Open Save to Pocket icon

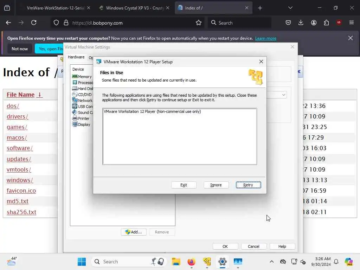pos(288,22)
